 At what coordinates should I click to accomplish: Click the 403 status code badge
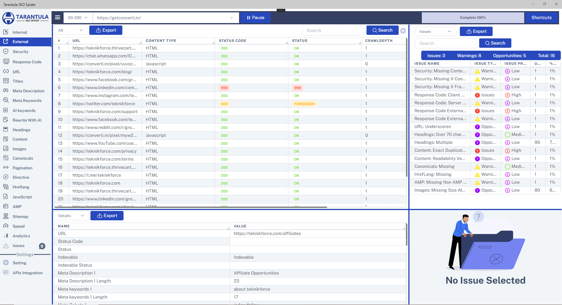click(224, 104)
